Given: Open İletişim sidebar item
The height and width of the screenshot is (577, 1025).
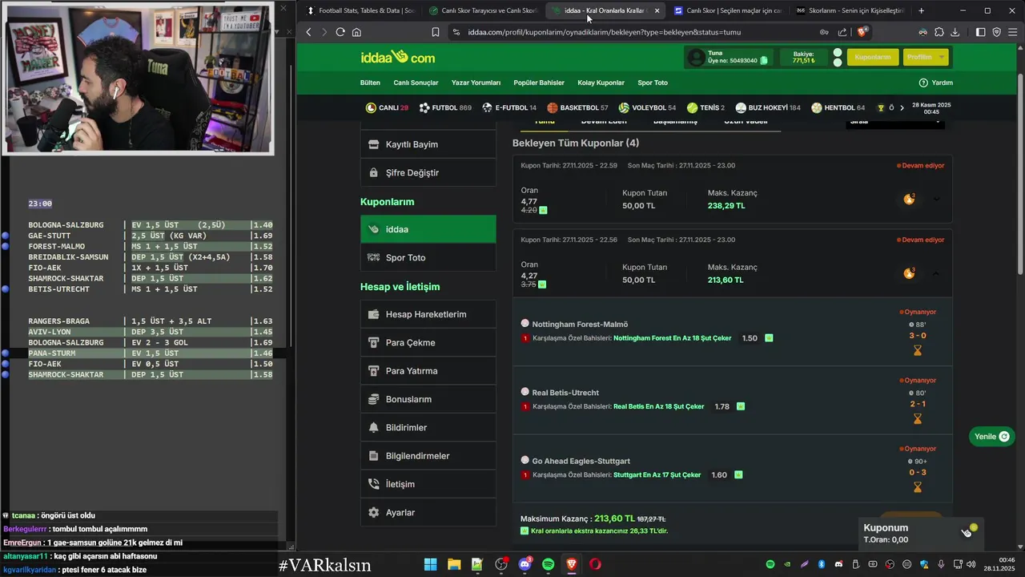Looking at the screenshot, I should point(428,484).
